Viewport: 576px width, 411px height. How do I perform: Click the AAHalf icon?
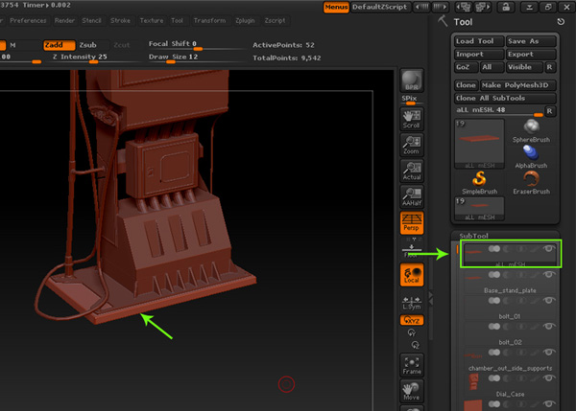coord(412,196)
